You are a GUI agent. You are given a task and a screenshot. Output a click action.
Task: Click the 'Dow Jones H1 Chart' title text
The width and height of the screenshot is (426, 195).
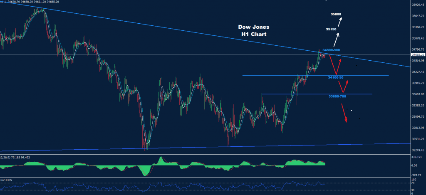pos(254,31)
